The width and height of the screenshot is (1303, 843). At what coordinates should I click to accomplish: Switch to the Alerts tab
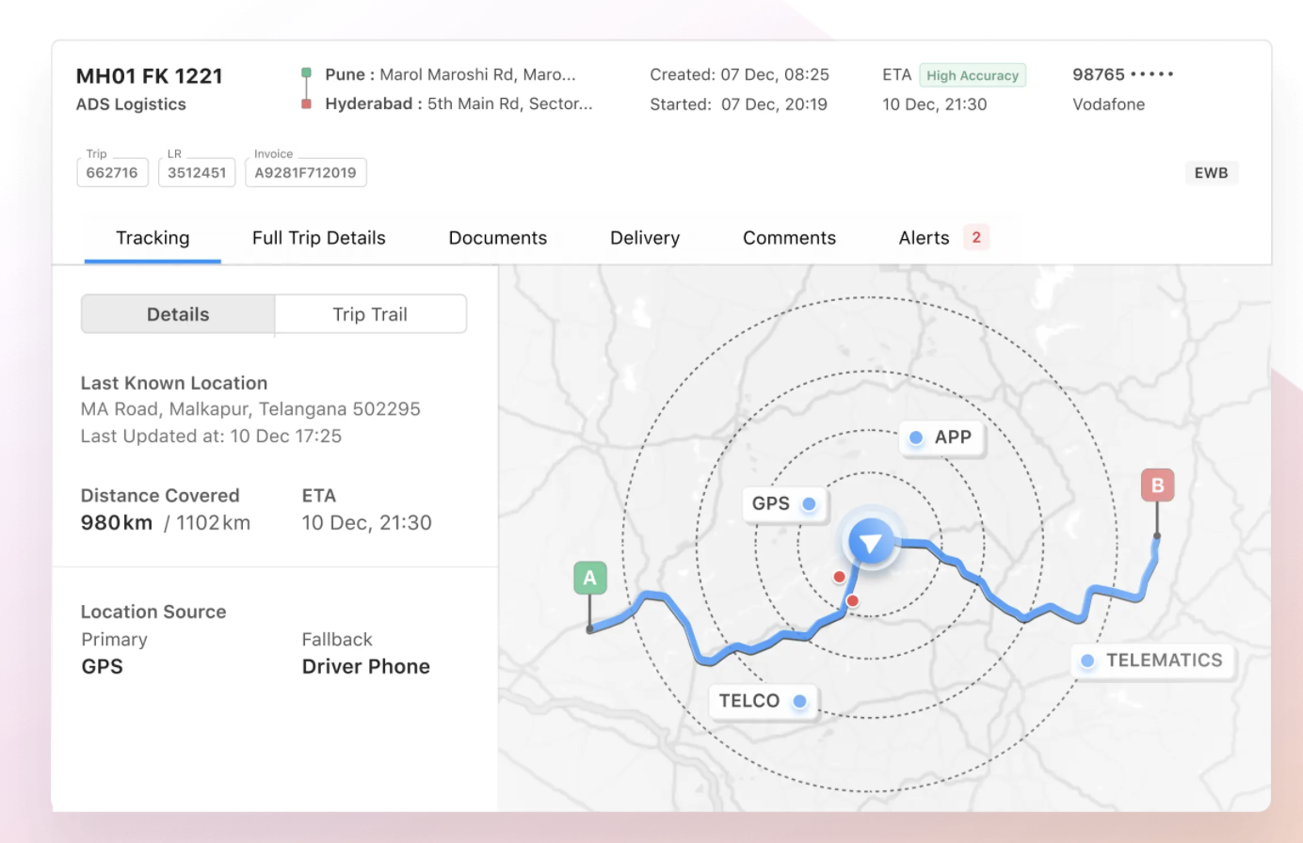click(924, 237)
